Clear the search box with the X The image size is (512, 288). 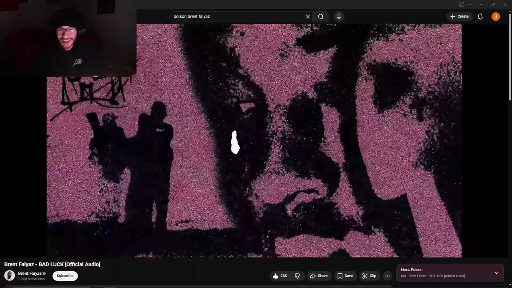[308, 16]
